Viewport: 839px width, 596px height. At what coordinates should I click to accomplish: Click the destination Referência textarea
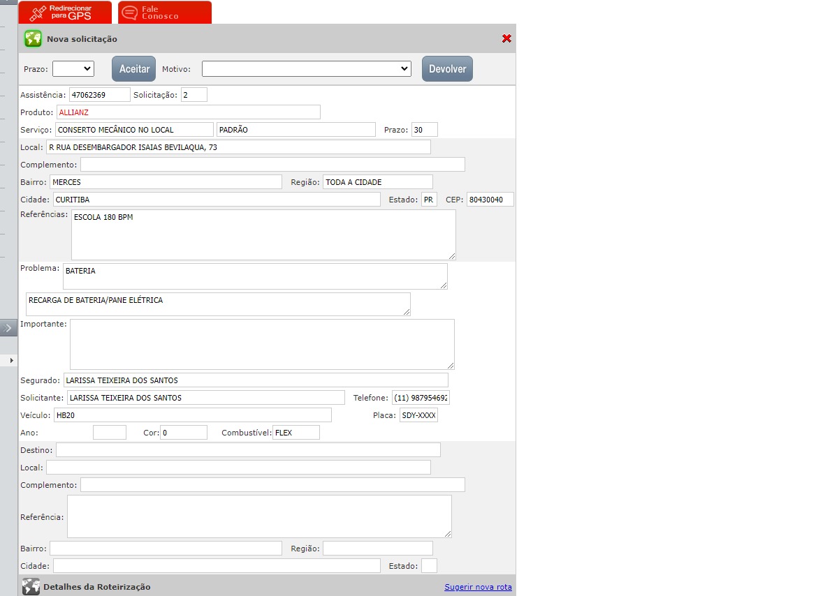(x=259, y=516)
